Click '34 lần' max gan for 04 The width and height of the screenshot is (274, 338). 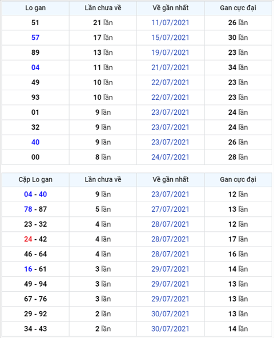coord(238,67)
